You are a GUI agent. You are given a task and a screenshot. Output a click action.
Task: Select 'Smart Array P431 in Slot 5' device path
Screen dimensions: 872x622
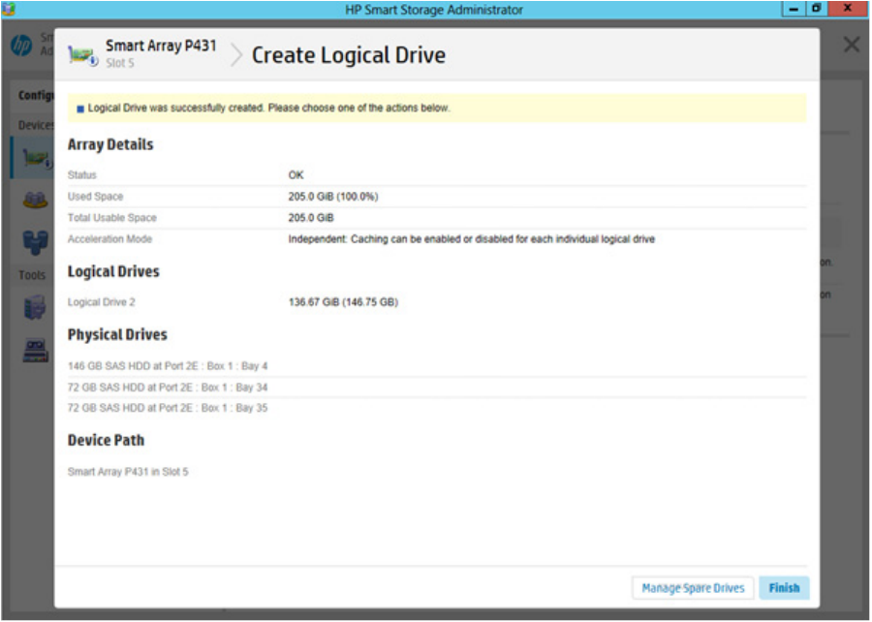coord(128,472)
